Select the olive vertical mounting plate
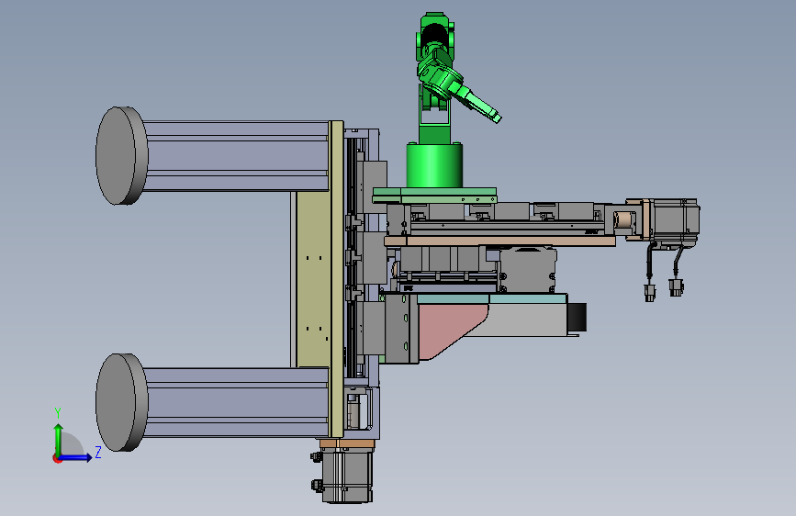This screenshot has width=796, height=516. [337, 279]
